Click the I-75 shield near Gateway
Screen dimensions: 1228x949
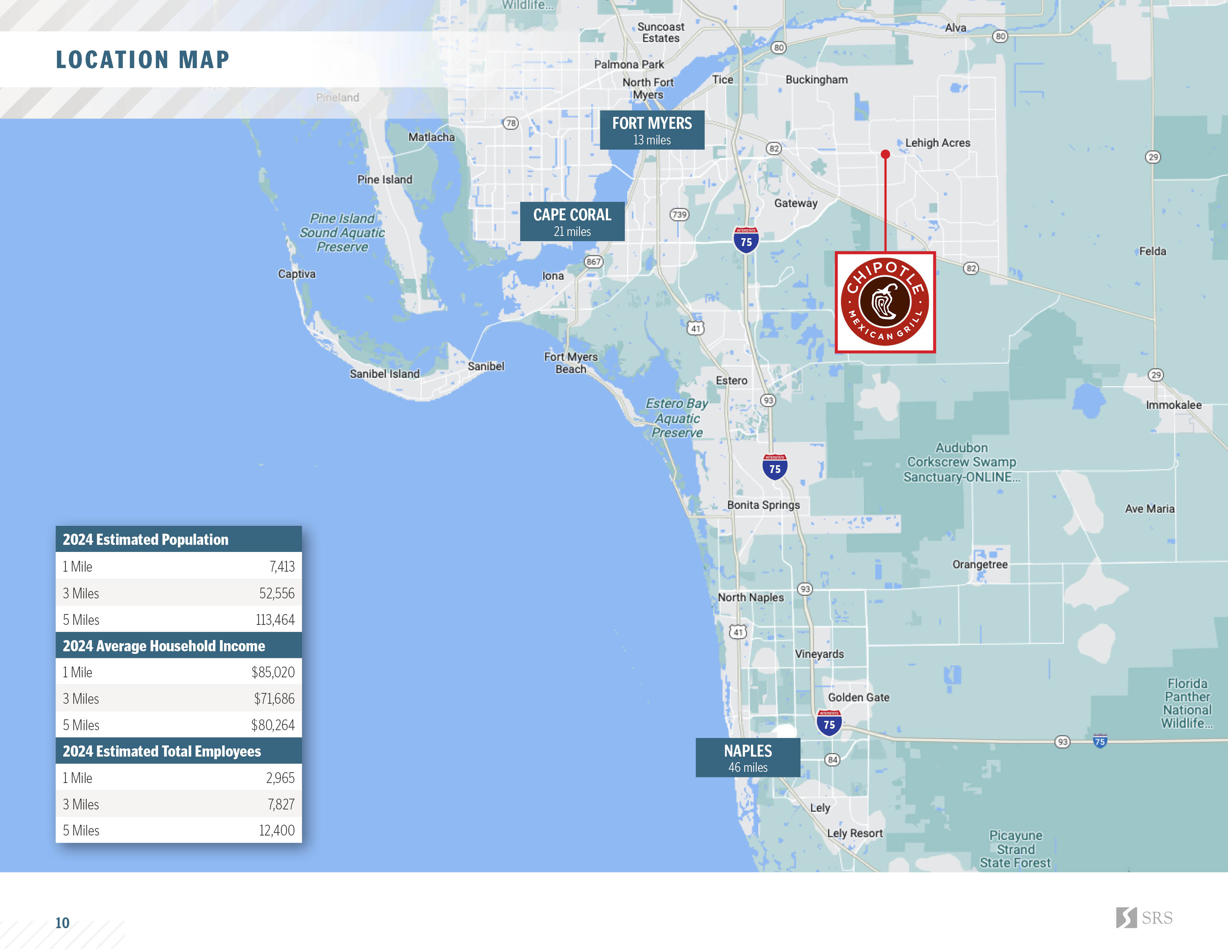[x=746, y=240]
